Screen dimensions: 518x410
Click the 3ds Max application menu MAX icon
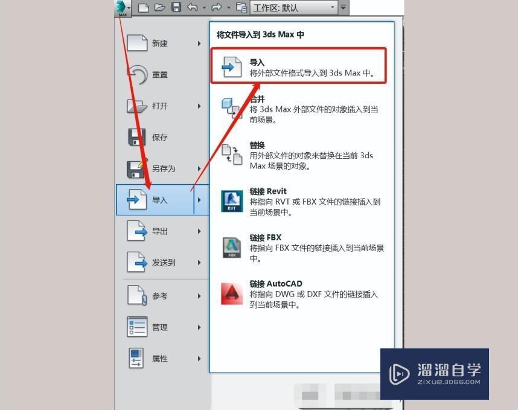[121, 7]
